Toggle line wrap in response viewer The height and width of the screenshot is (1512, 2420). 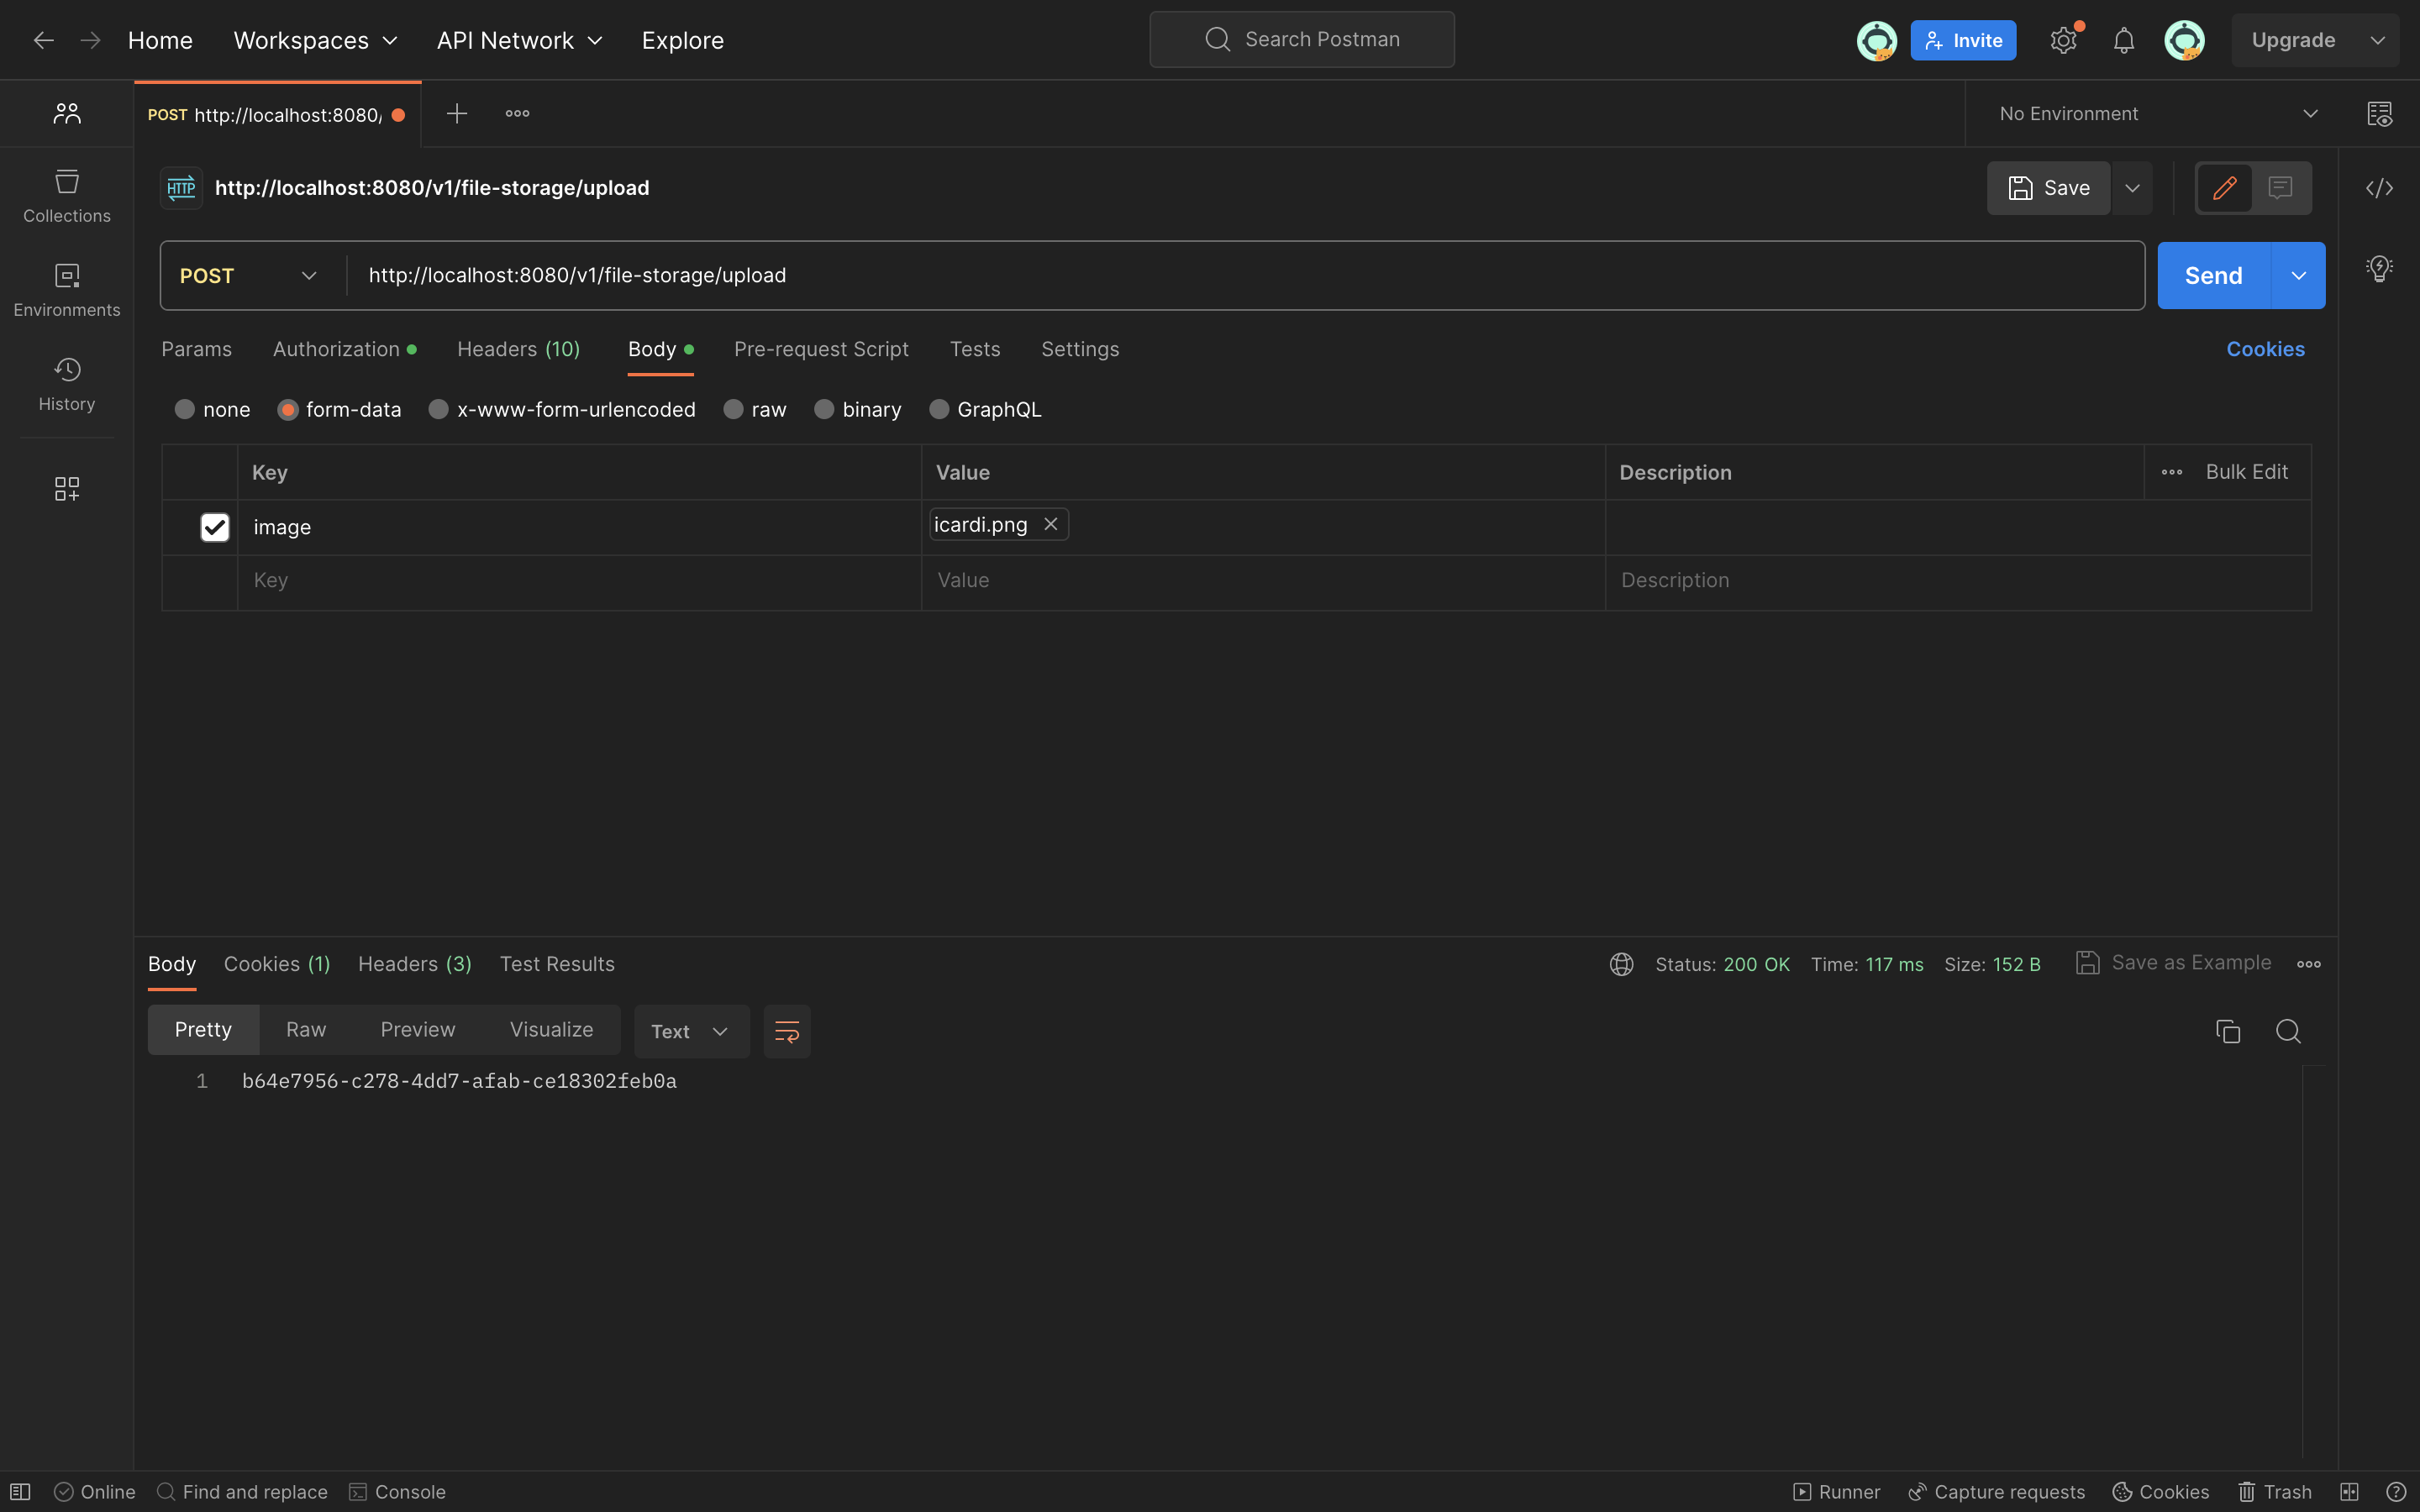pos(786,1031)
